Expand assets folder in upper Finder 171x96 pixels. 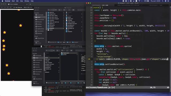click(x=82, y=17)
